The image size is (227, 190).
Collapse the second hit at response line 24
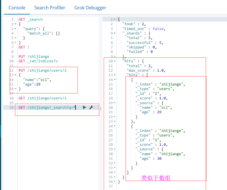tap(115, 126)
